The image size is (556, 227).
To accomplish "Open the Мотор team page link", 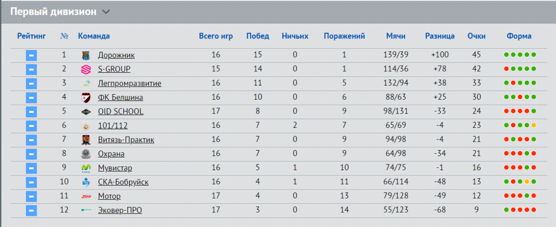I will click(109, 196).
